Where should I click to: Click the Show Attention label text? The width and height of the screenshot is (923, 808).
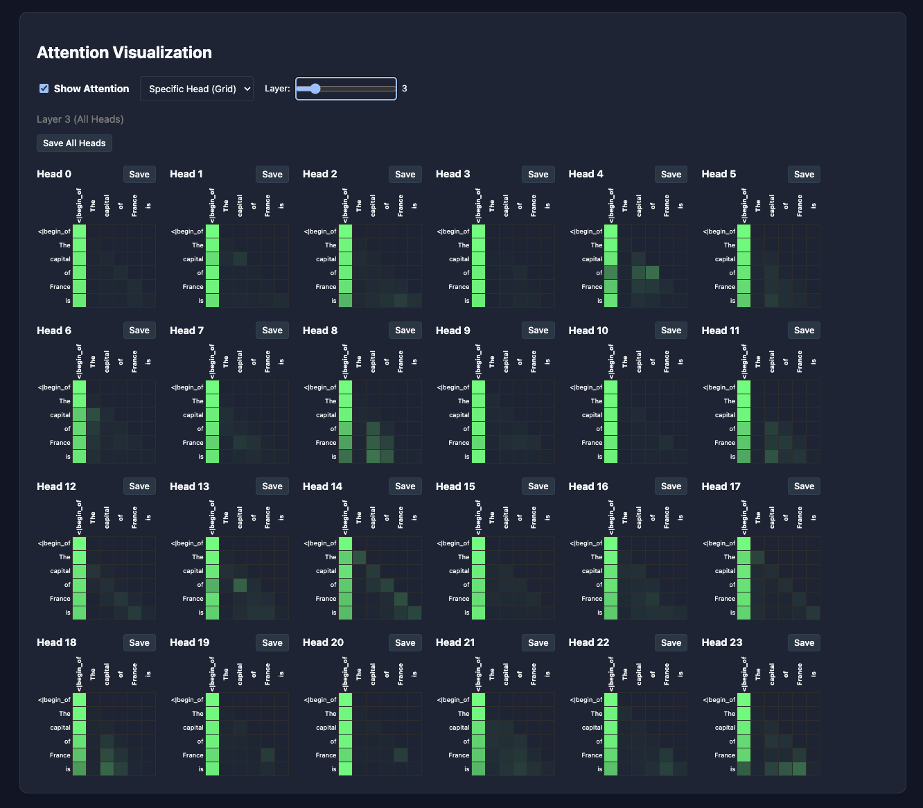(91, 89)
